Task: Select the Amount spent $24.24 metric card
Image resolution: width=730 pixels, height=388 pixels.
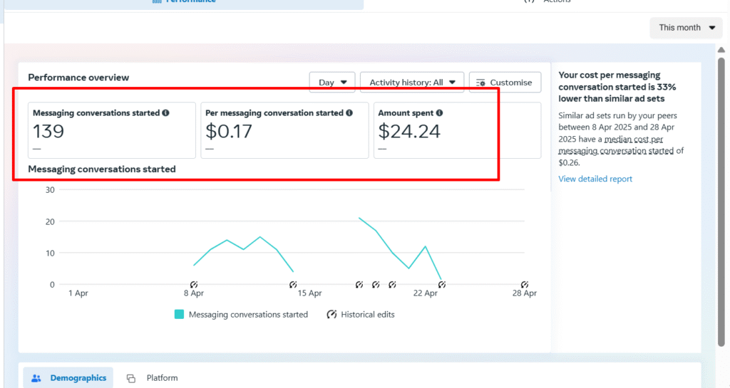Action: click(x=457, y=130)
